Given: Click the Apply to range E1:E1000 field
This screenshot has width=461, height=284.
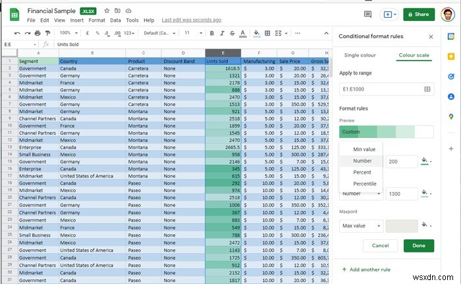Looking at the screenshot, I should pos(387,89).
